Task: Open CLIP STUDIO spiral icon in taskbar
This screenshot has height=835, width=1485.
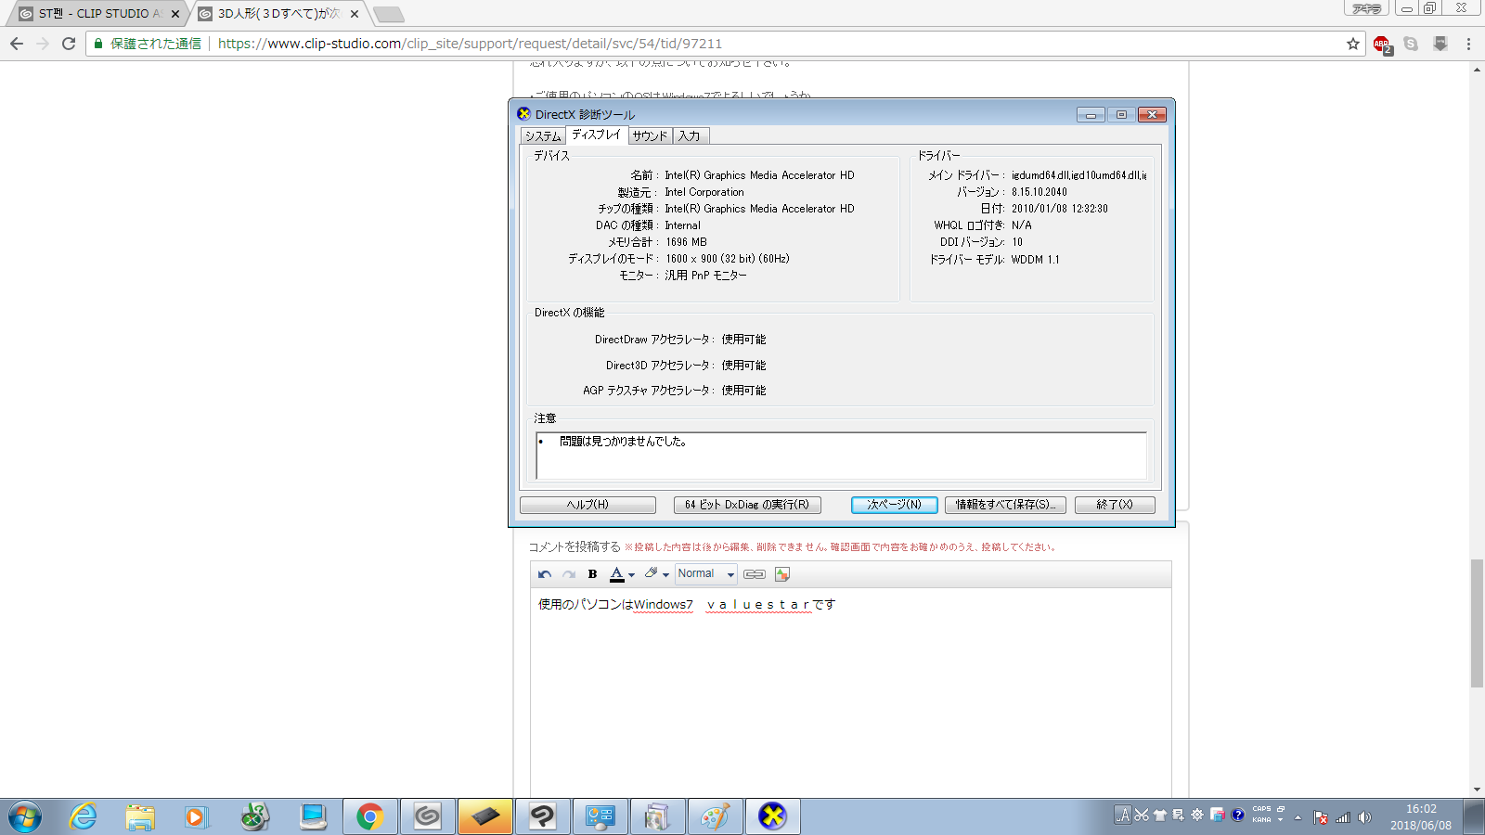Action: [x=428, y=816]
